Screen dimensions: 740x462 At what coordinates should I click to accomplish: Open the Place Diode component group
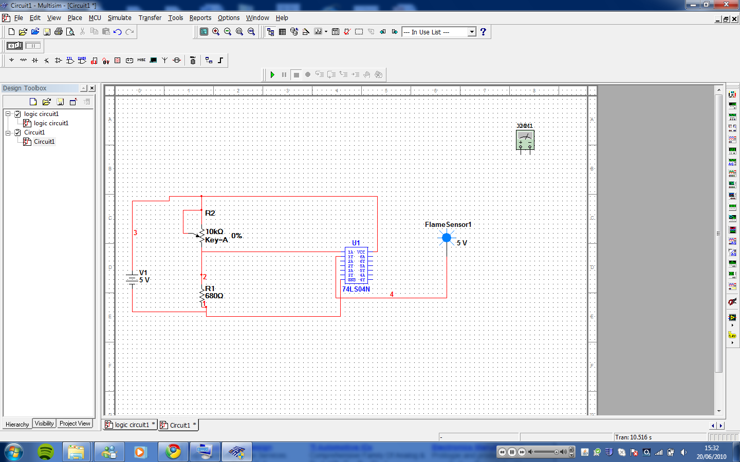tap(35, 61)
